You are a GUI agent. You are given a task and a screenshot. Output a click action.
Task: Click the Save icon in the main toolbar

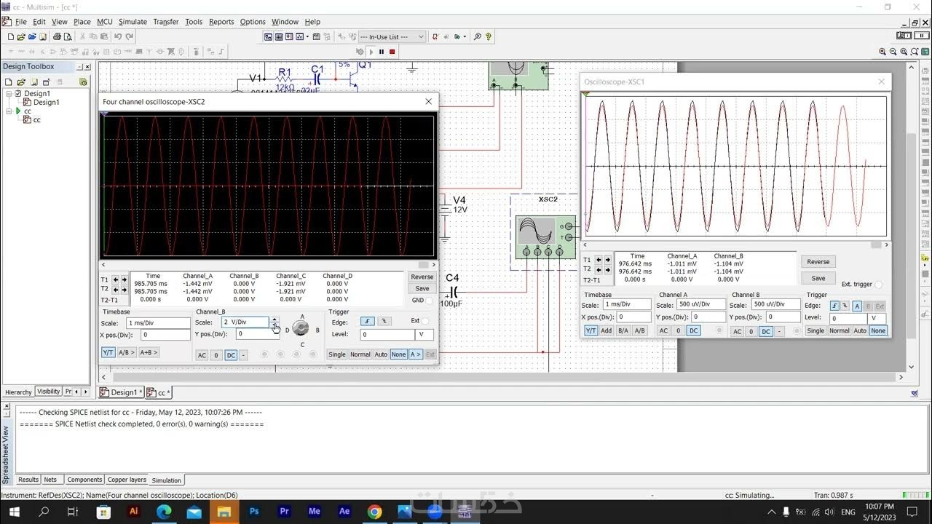click(43, 36)
